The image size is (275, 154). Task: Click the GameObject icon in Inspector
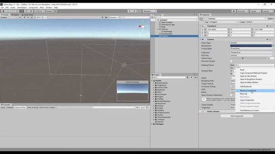click(x=202, y=19)
